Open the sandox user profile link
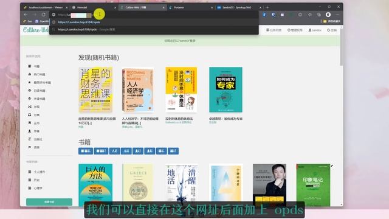 pos(315,30)
